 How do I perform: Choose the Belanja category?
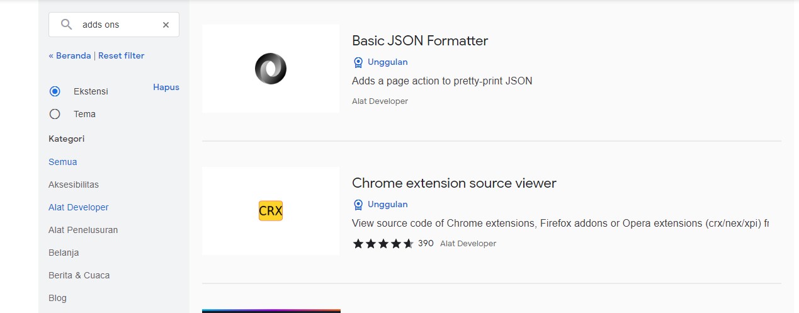64,253
